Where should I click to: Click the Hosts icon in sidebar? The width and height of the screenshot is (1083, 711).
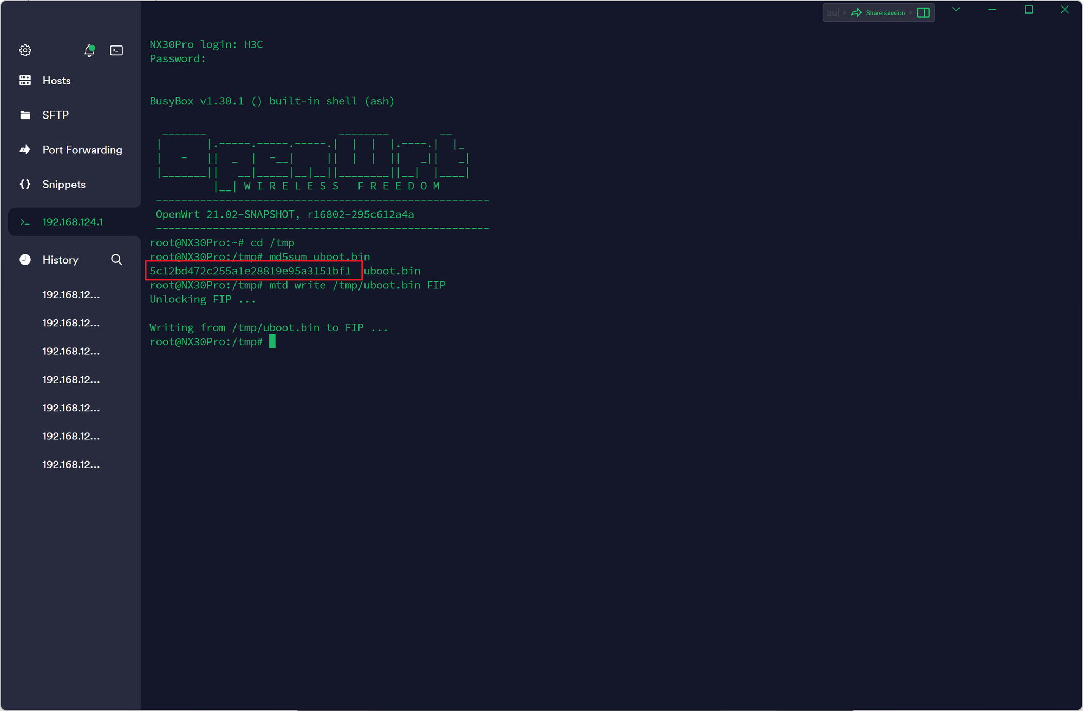(x=24, y=80)
